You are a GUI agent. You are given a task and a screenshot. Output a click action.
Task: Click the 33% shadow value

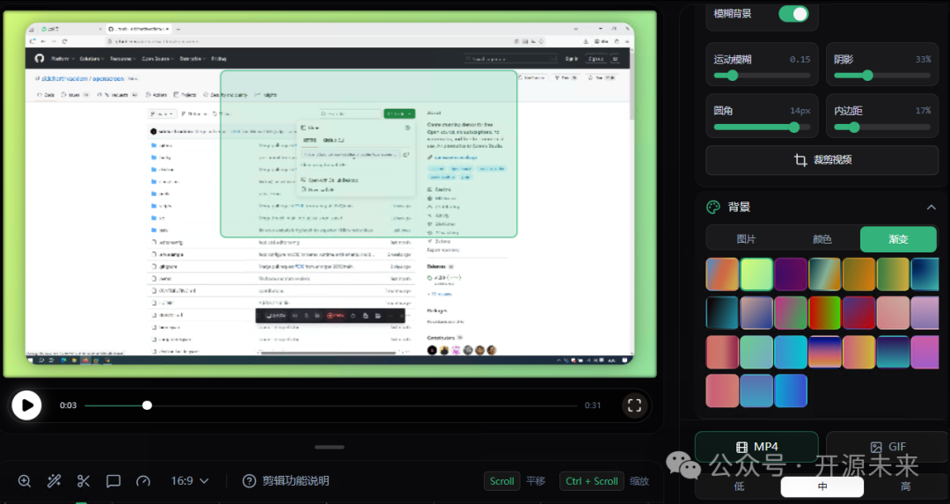point(924,59)
